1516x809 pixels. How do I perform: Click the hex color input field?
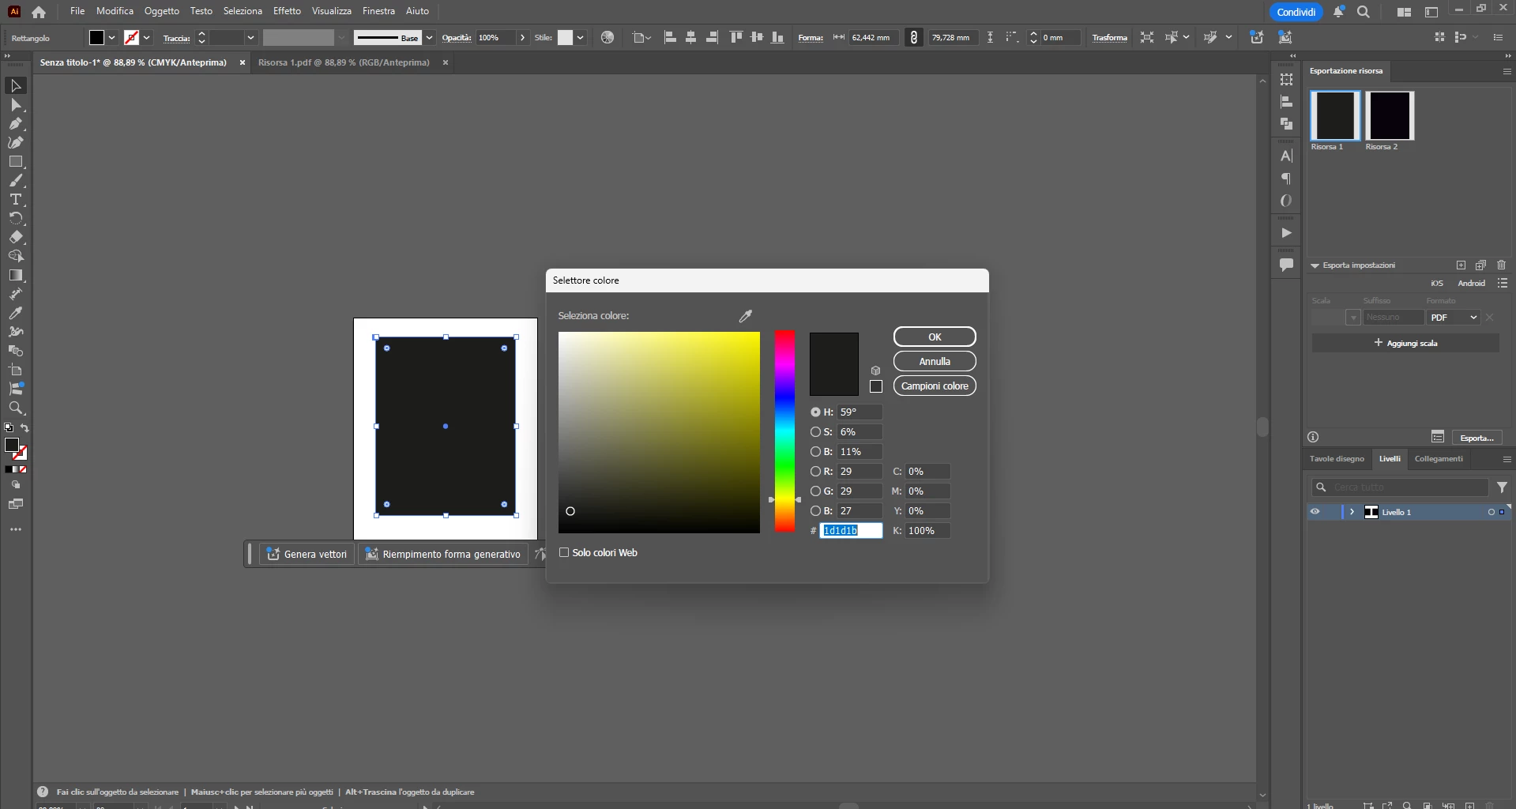tap(851, 531)
